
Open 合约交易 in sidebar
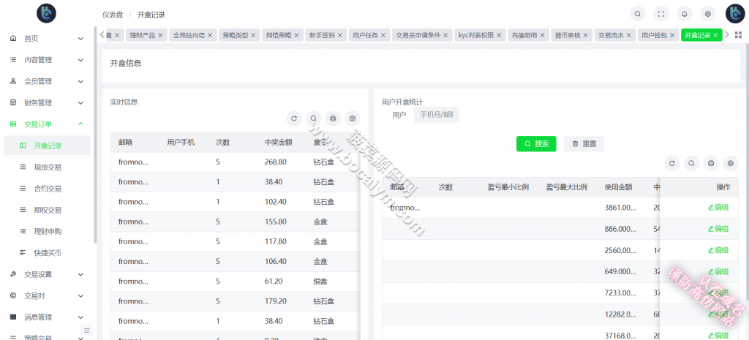pyautogui.click(x=47, y=189)
